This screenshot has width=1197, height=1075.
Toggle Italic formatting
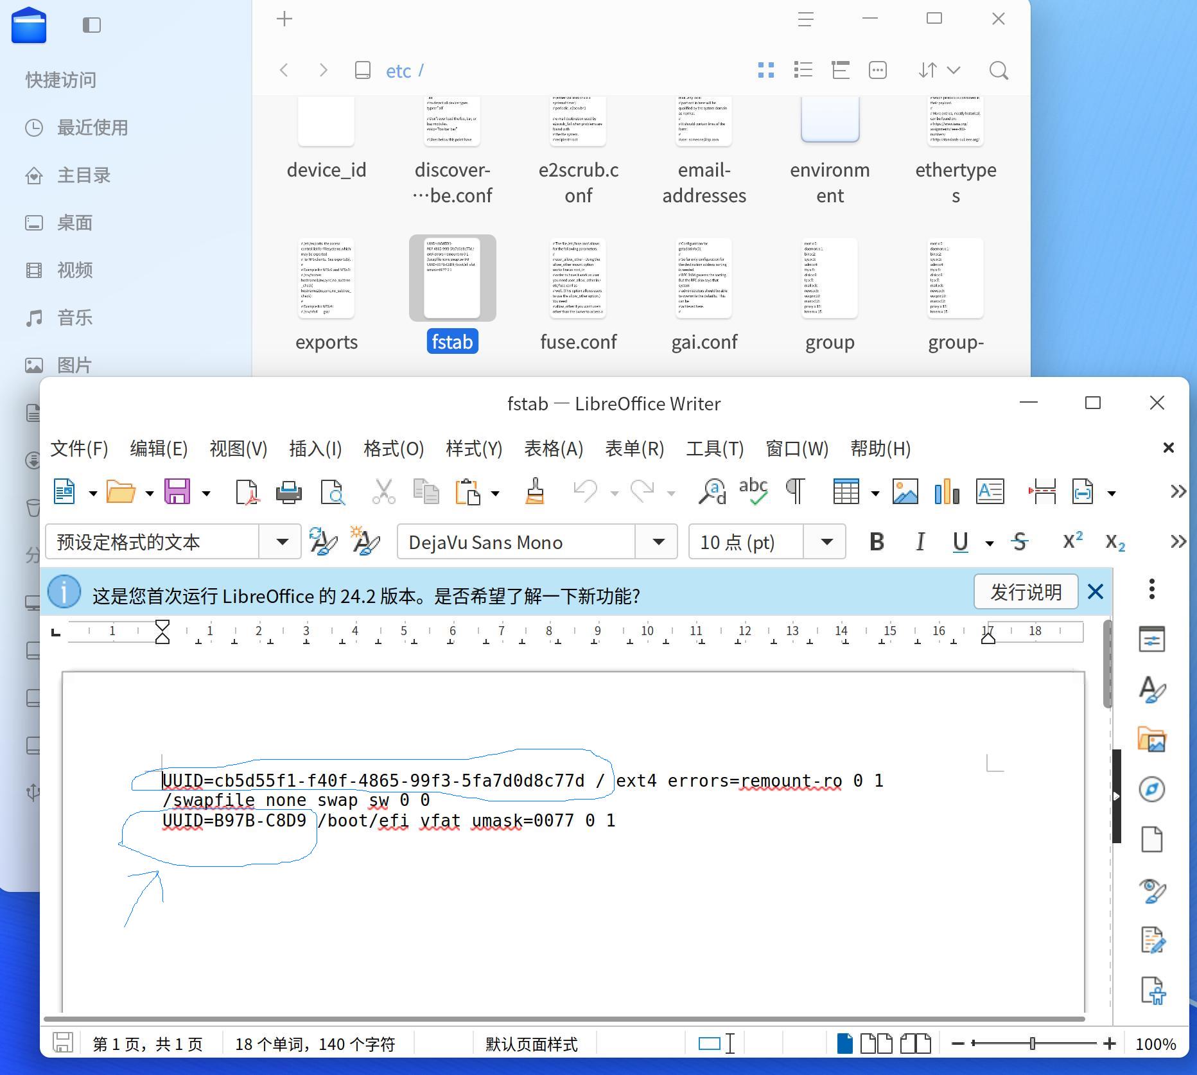[x=920, y=542]
